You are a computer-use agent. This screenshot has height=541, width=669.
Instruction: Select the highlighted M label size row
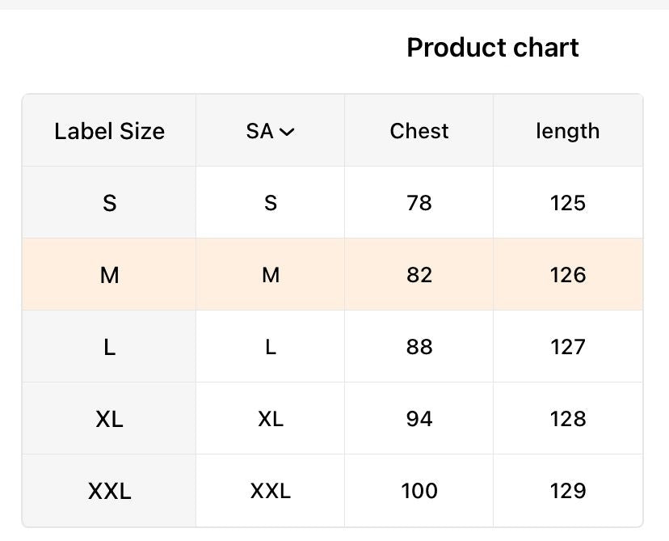332,275
